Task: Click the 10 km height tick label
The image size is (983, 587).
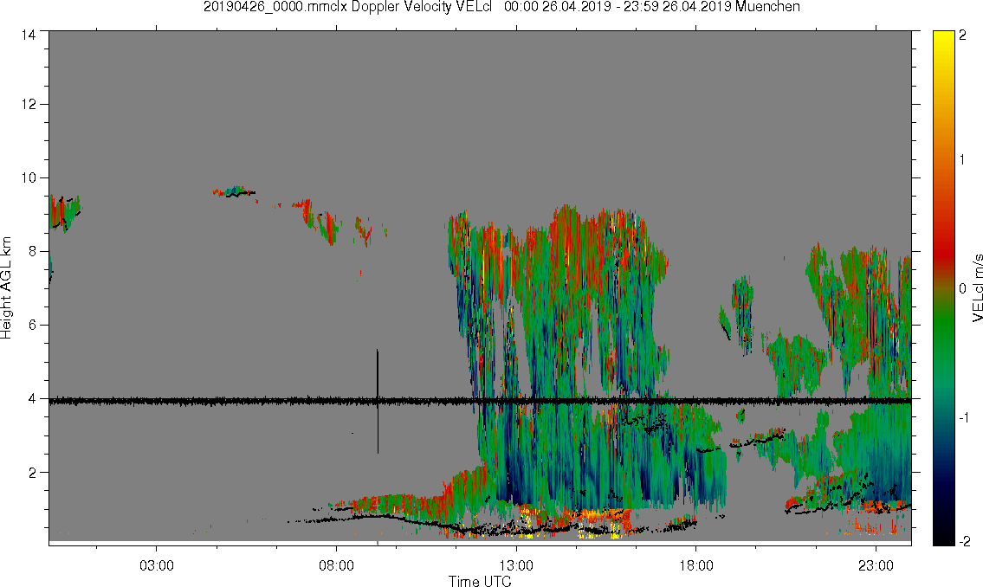Action: (29, 177)
